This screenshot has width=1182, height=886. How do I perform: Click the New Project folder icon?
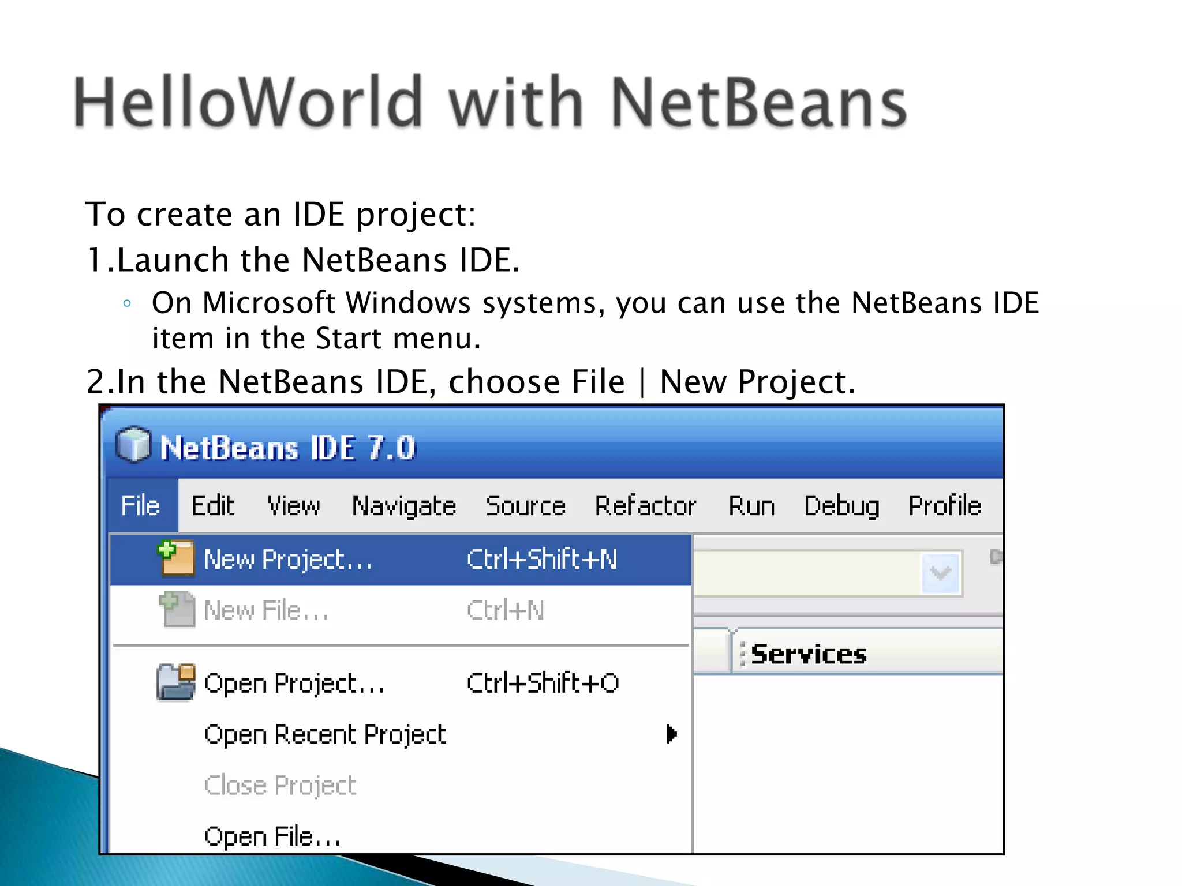[176, 558]
